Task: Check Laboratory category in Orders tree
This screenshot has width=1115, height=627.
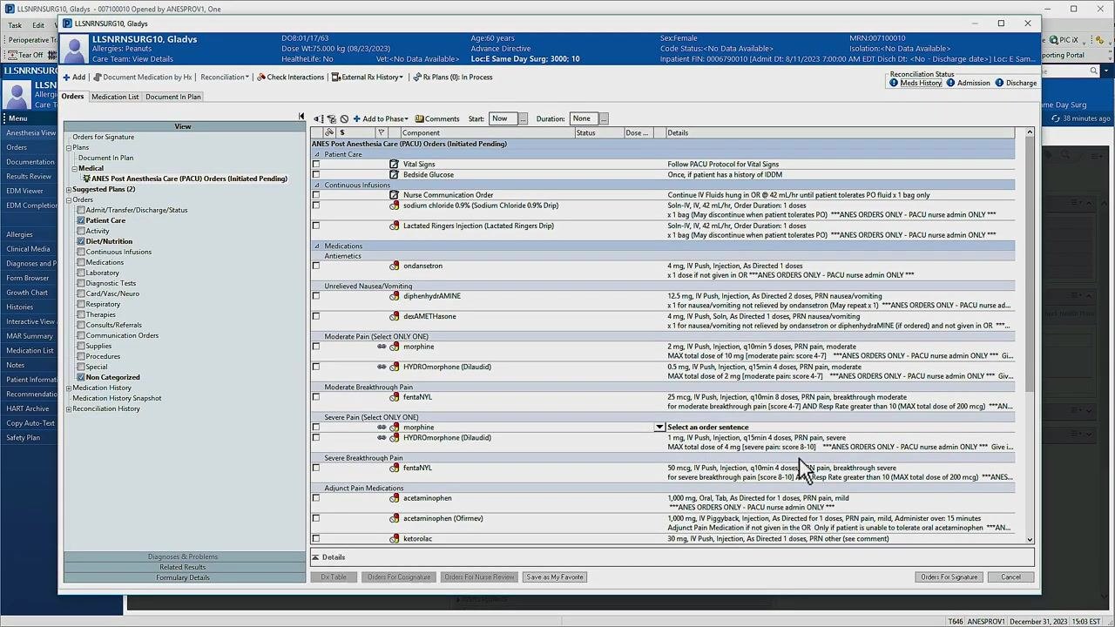Action: click(x=81, y=273)
